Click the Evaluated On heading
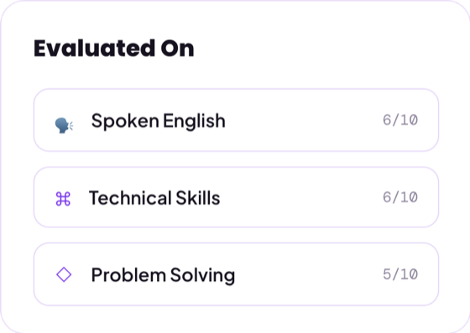 tap(114, 48)
